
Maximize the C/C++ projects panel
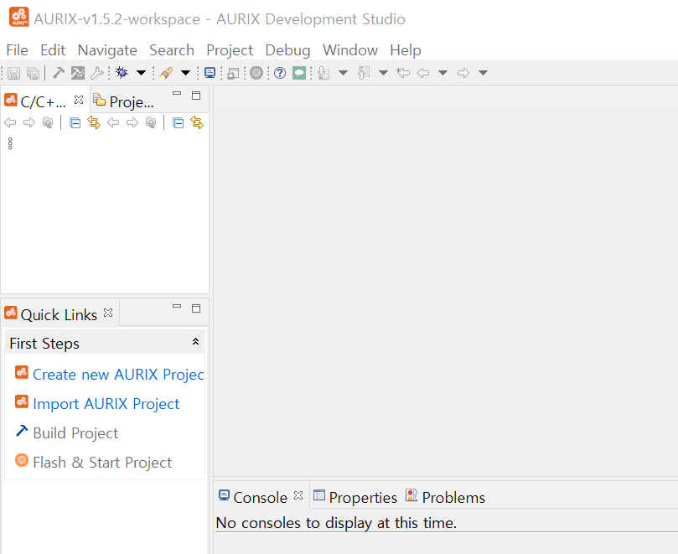point(196,96)
